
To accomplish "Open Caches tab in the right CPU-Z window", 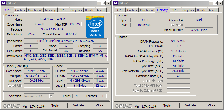I will (x=132, y=10).
